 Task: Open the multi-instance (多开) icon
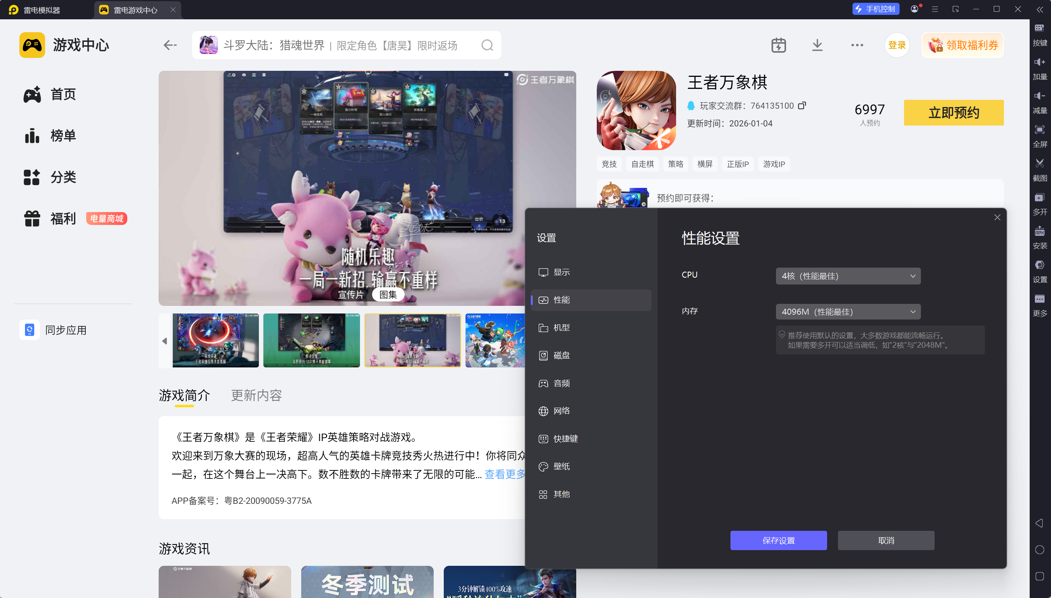pyautogui.click(x=1039, y=198)
